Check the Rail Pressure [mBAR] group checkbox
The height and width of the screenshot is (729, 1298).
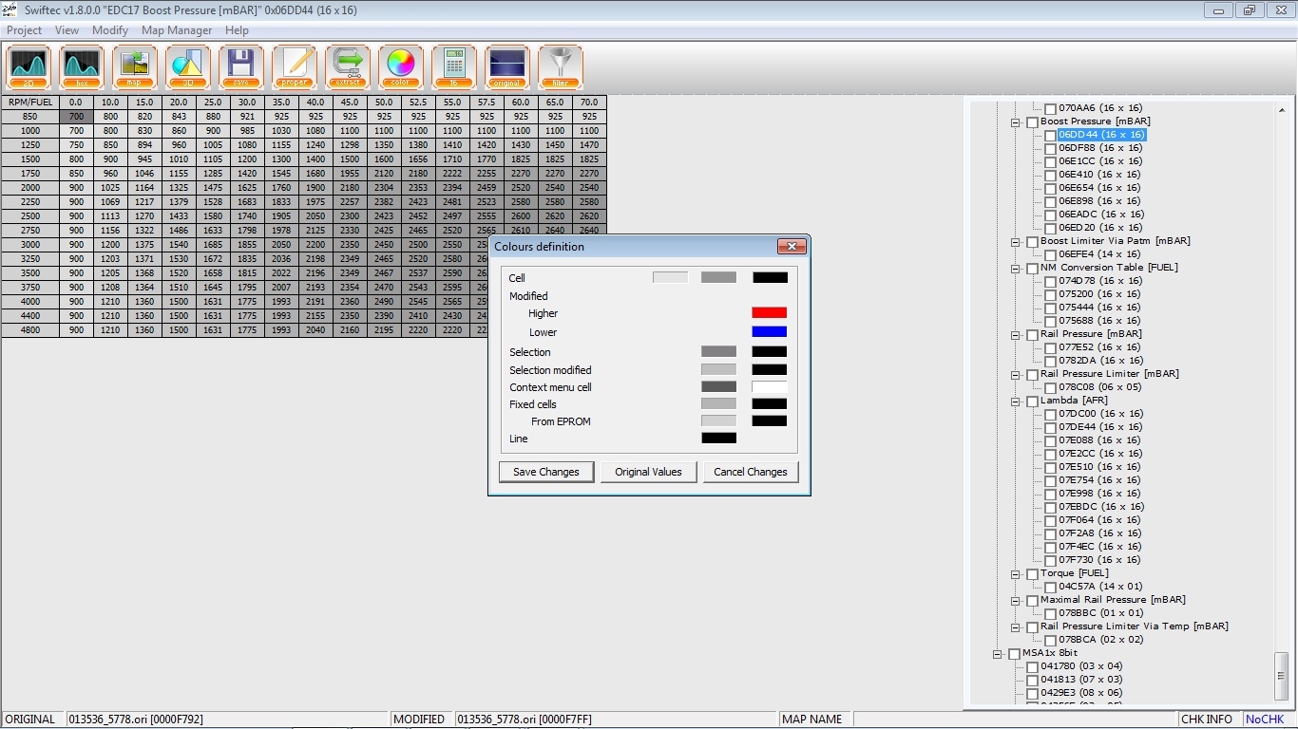point(1032,335)
